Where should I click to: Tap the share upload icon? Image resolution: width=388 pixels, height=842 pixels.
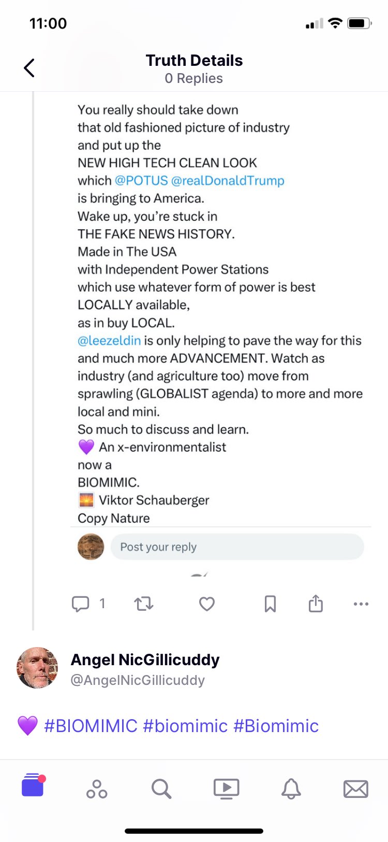pos(316,604)
